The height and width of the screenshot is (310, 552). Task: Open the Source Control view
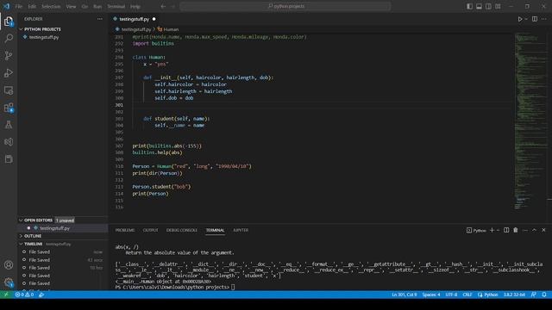(9, 55)
